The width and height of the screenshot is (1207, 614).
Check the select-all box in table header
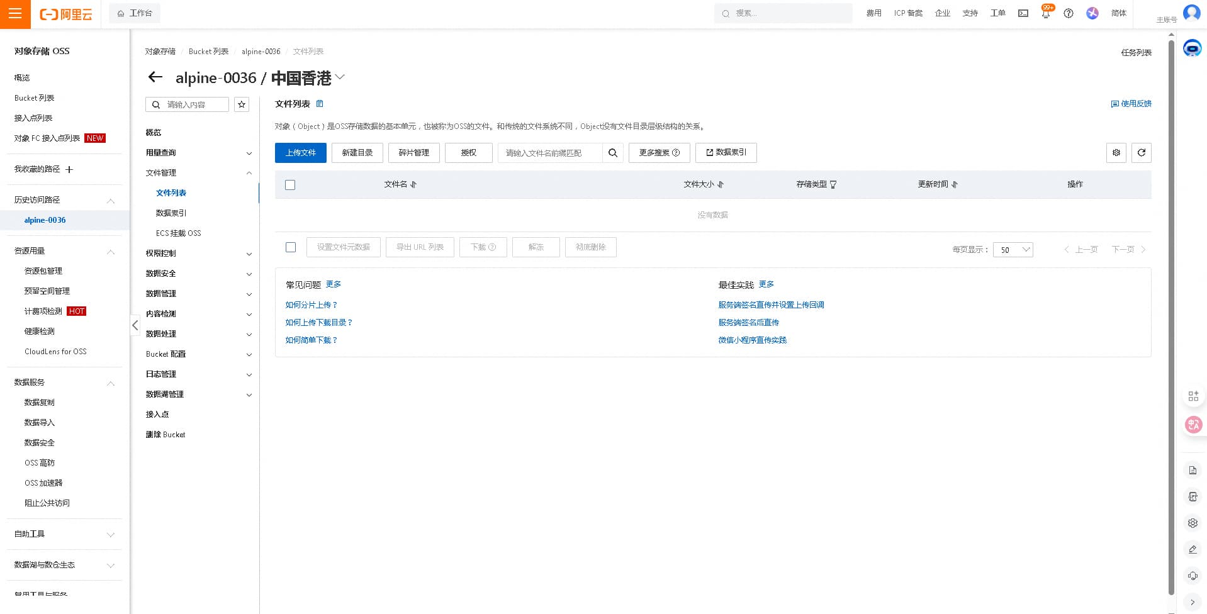coord(290,185)
